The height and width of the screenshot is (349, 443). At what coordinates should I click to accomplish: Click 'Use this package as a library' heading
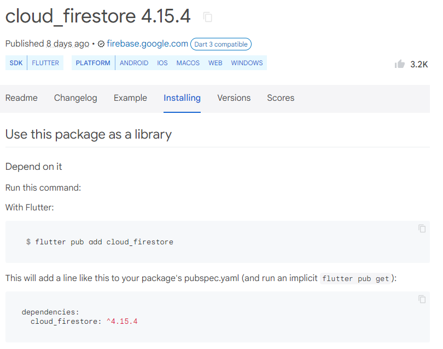(x=89, y=134)
